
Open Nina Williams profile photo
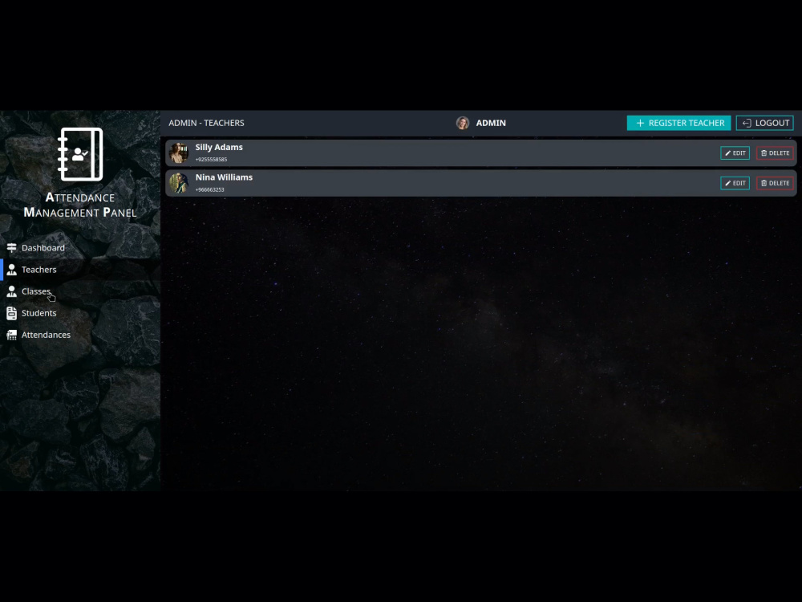point(179,183)
